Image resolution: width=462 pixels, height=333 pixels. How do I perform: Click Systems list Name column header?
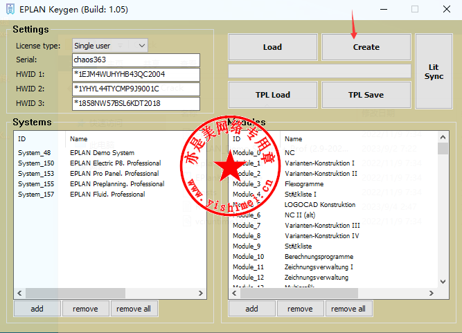point(136,139)
